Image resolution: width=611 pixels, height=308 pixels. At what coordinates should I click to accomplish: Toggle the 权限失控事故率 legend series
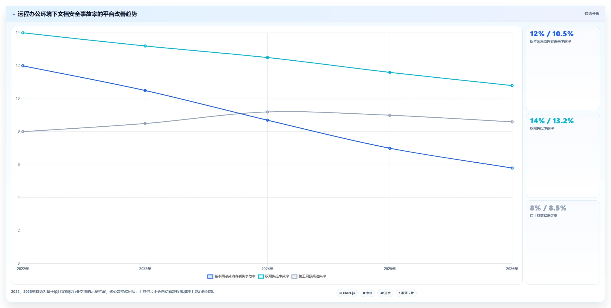(x=273, y=276)
